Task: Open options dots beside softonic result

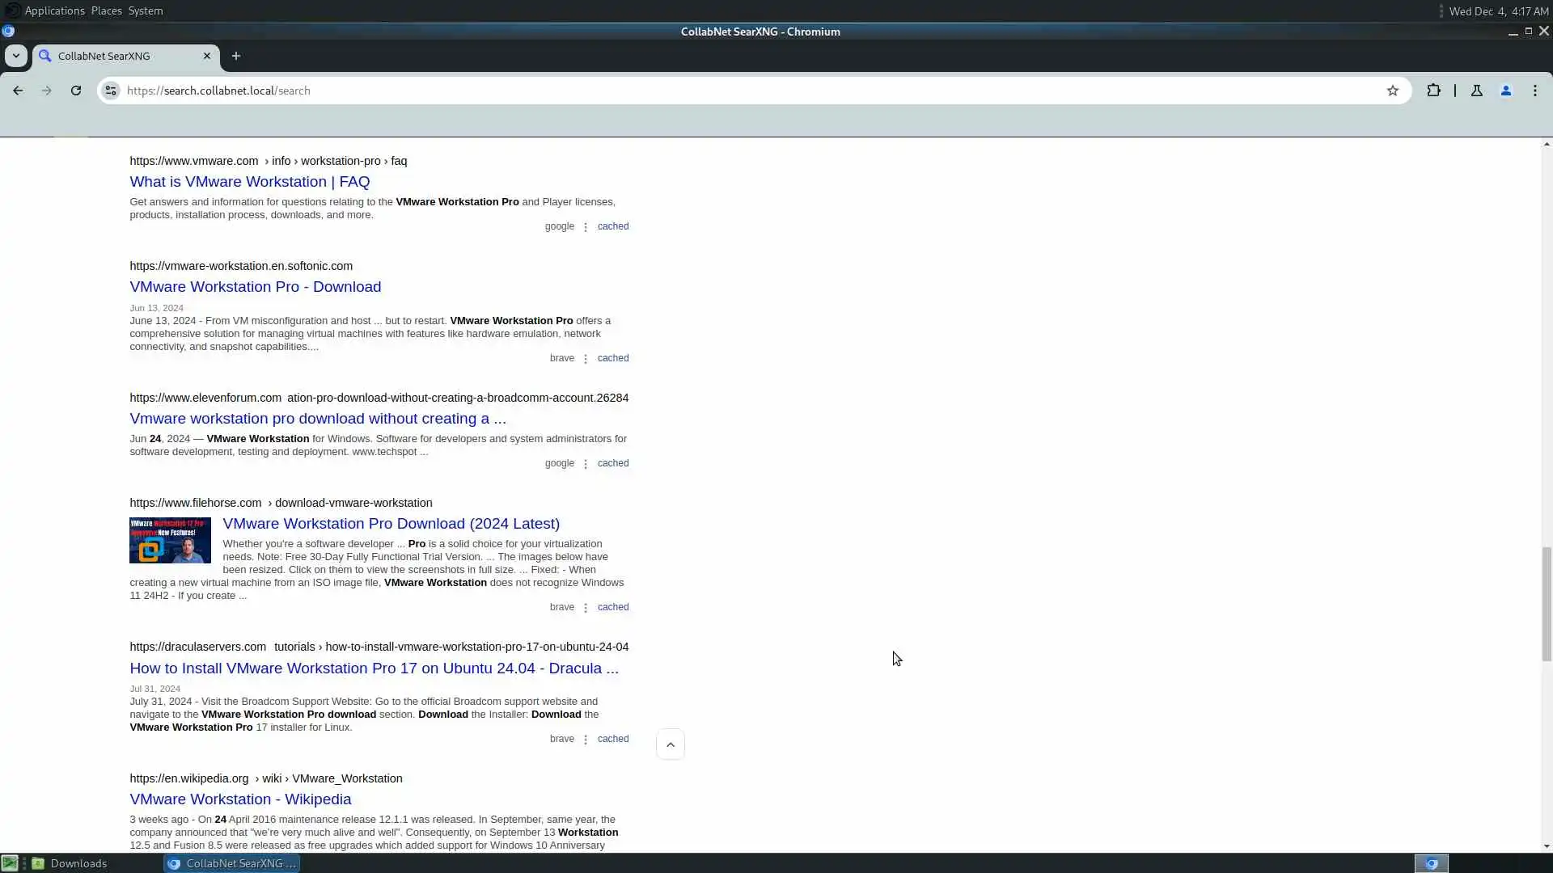Action: click(586, 359)
